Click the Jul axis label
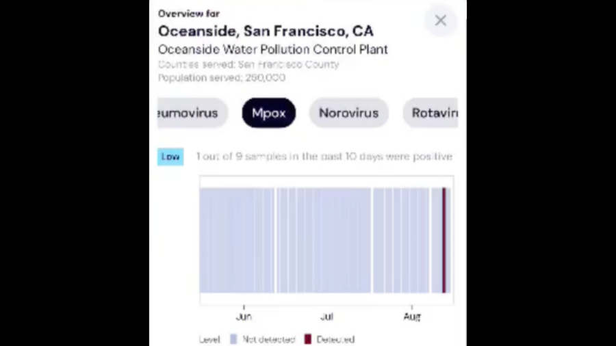The image size is (616, 346). point(327,317)
